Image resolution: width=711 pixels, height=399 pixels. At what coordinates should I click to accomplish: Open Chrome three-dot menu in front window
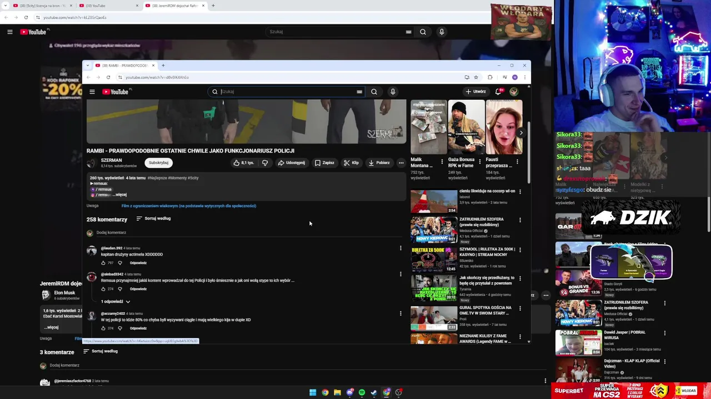point(524,77)
